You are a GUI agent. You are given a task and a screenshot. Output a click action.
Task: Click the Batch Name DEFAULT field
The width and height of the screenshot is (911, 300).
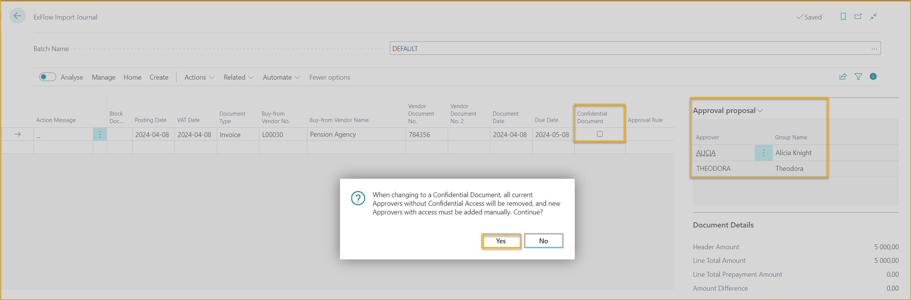(631, 48)
